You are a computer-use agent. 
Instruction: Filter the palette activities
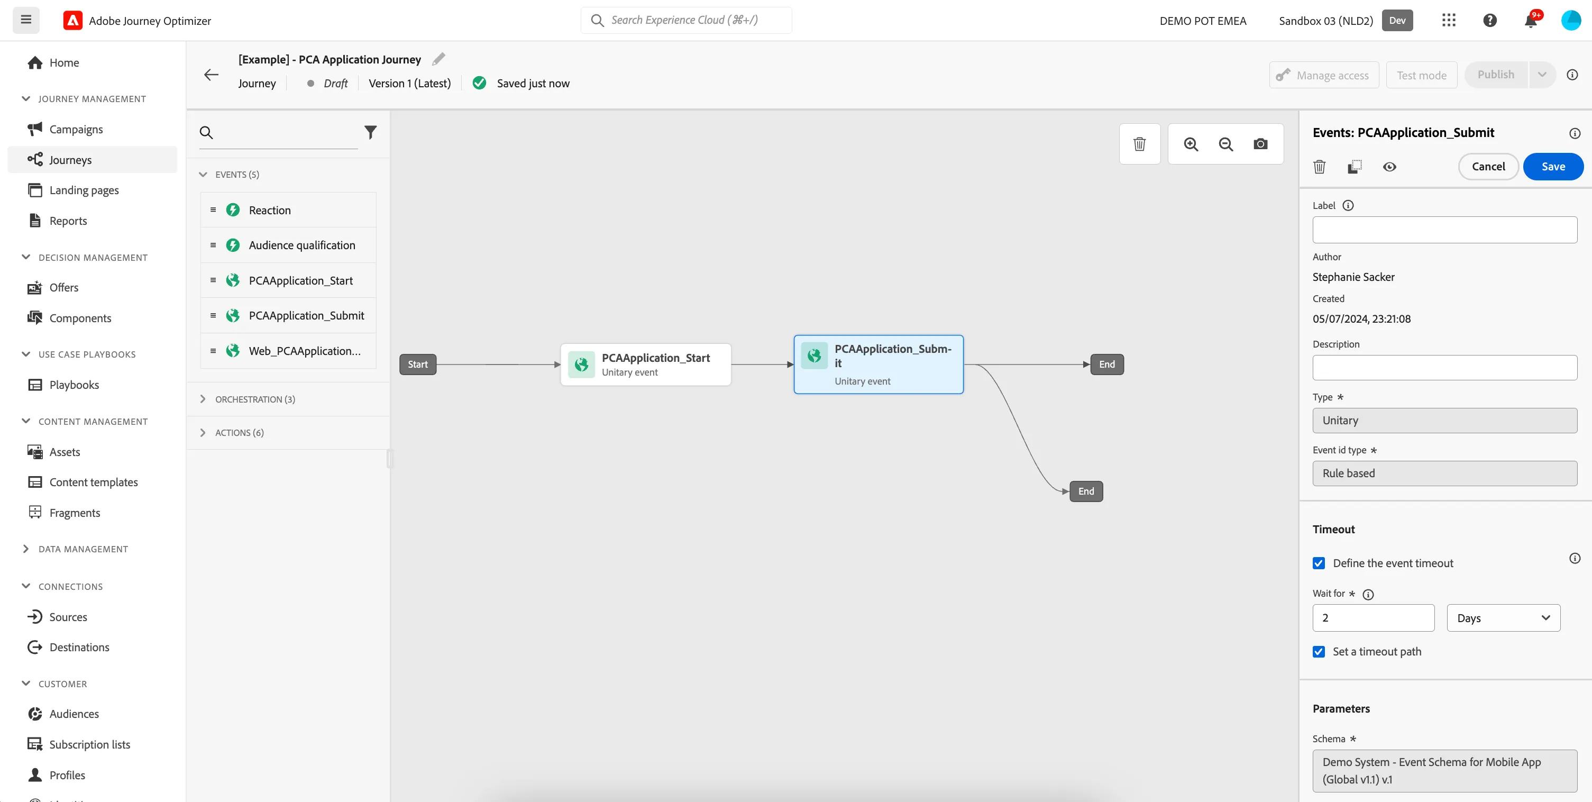pyautogui.click(x=370, y=132)
